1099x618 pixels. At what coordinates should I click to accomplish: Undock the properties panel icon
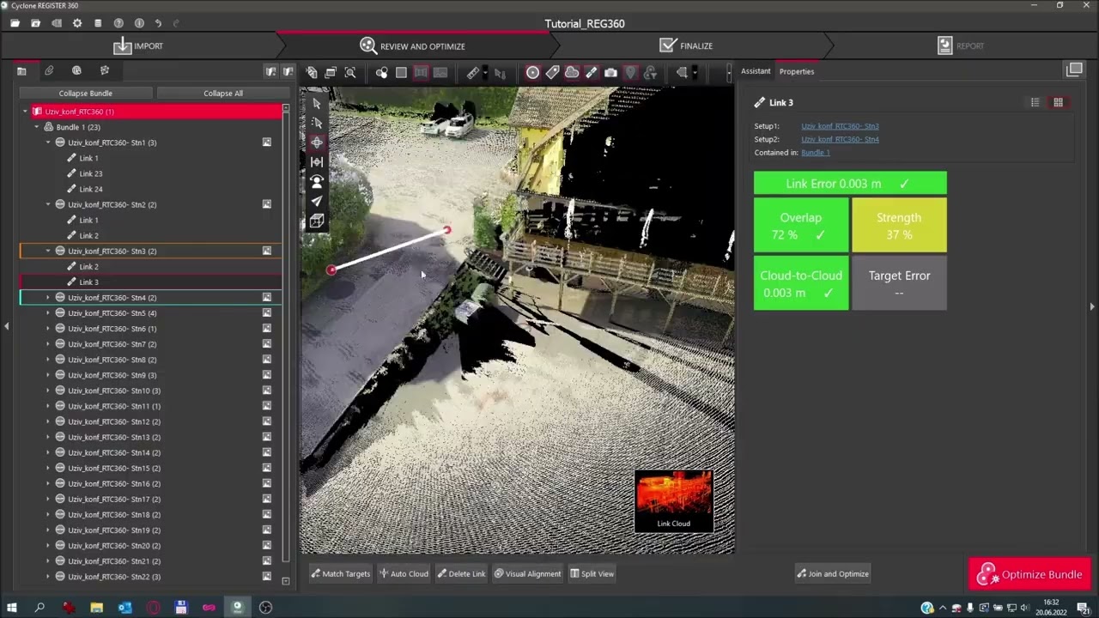[x=1074, y=70]
